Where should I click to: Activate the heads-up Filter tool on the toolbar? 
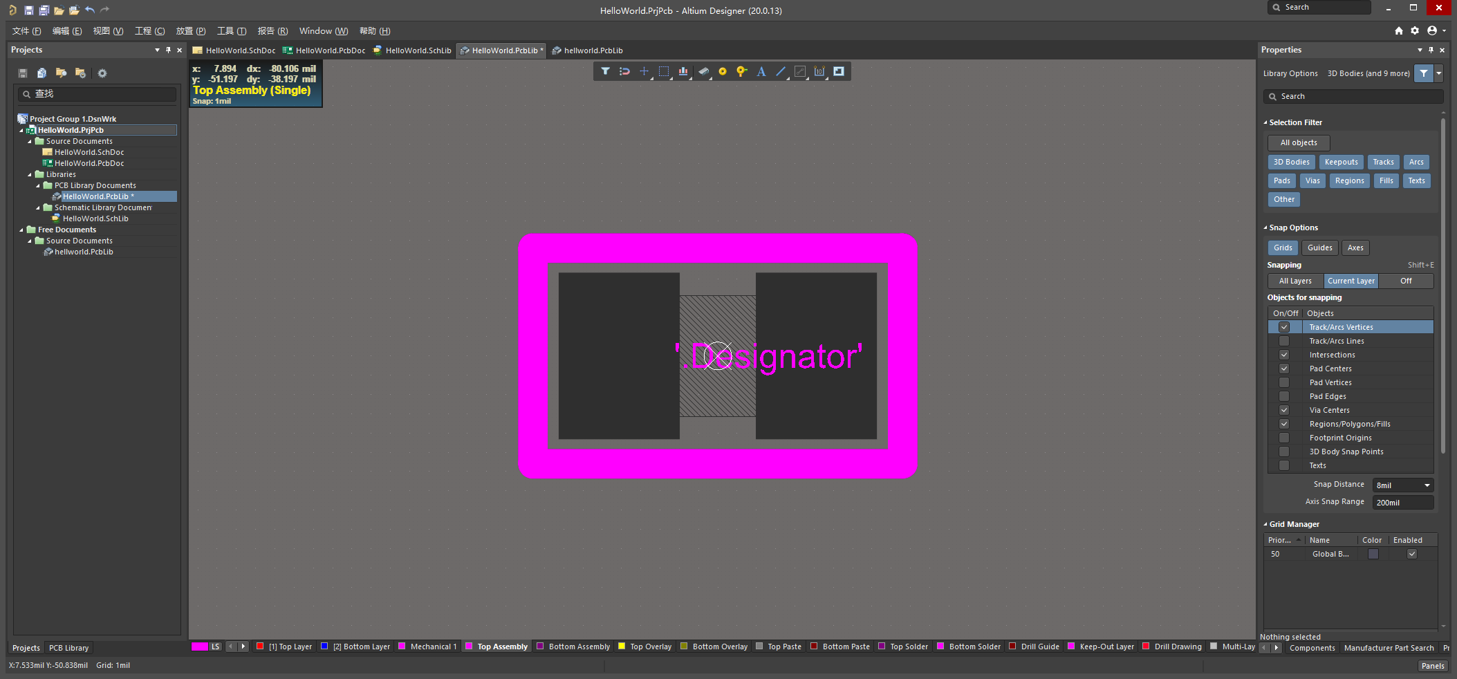pos(605,71)
